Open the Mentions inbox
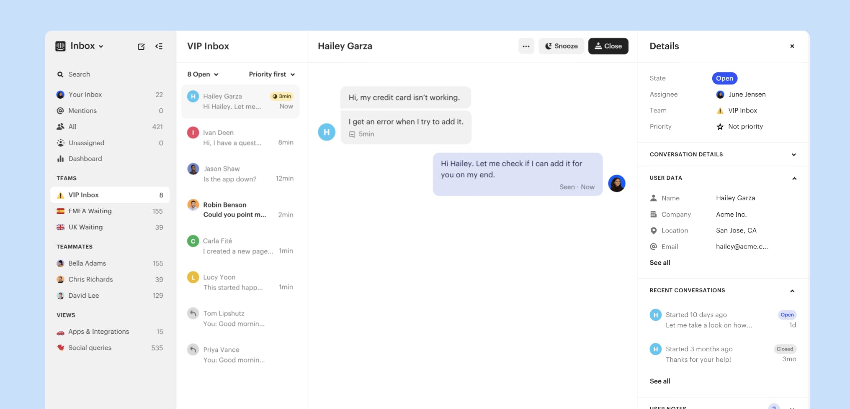This screenshot has width=850, height=409. tap(82, 111)
